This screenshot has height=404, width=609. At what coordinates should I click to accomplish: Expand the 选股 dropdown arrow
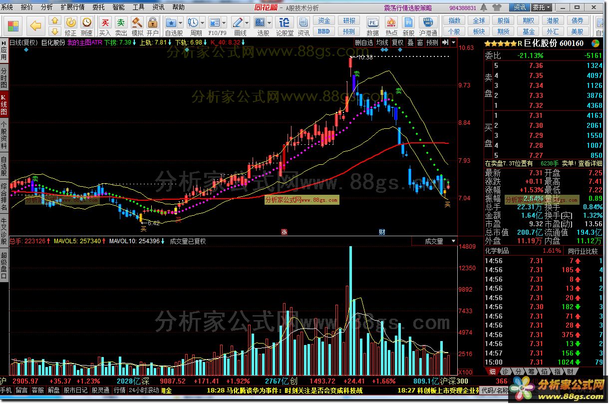click(269, 22)
